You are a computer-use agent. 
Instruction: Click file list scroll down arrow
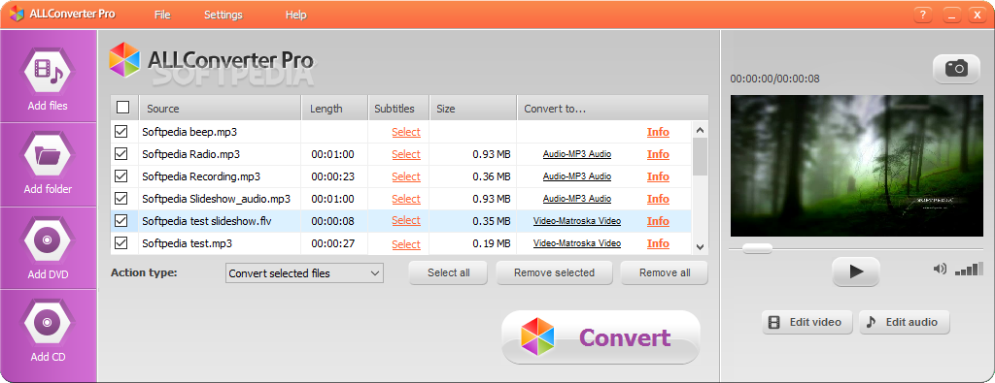(x=700, y=247)
